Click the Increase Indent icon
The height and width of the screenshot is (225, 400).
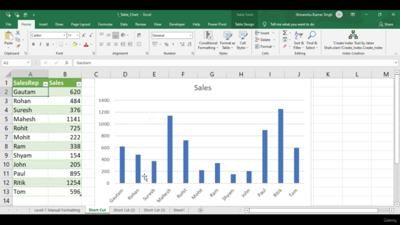click(130, 44)
